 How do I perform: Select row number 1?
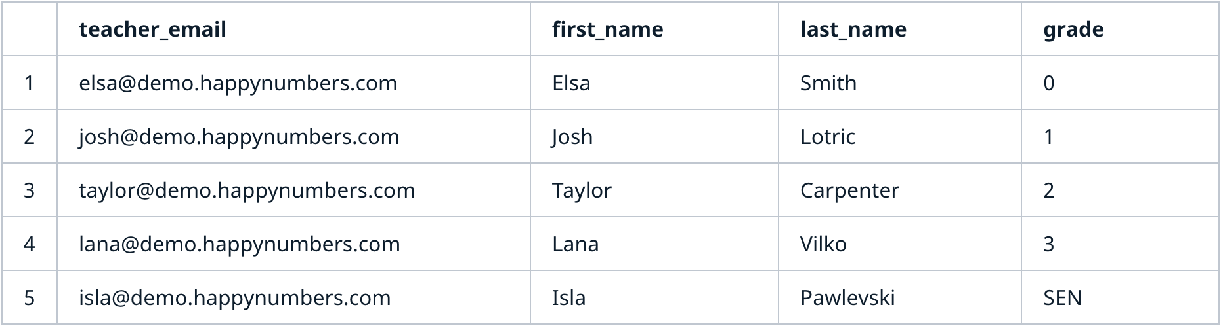[29, 83]
